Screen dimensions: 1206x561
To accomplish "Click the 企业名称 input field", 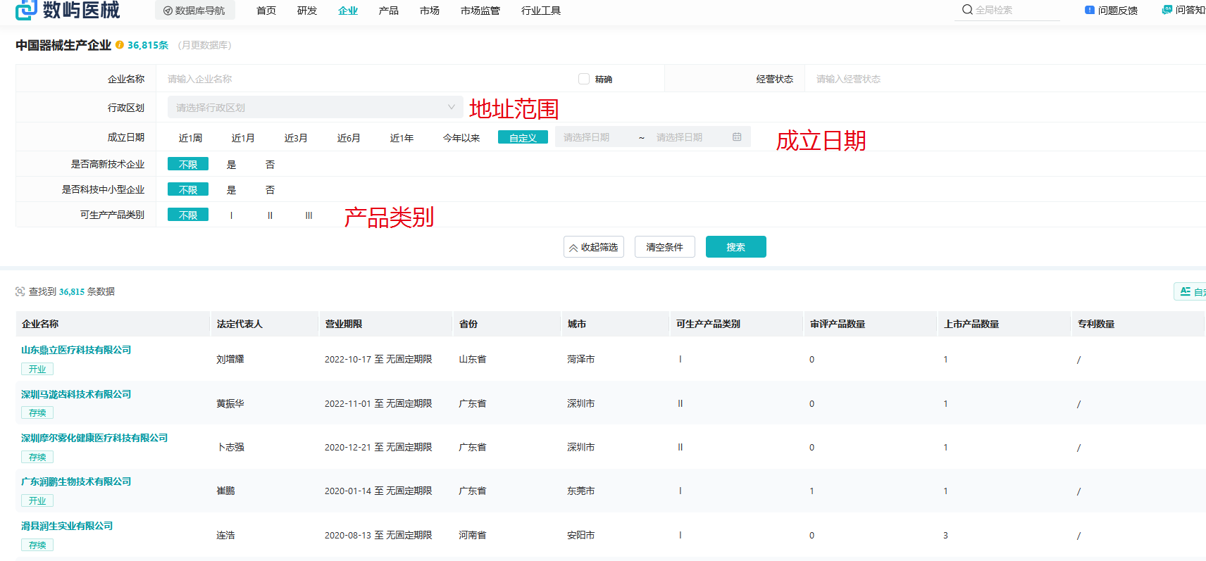I will pyautogui.click(x=366, y=79).
